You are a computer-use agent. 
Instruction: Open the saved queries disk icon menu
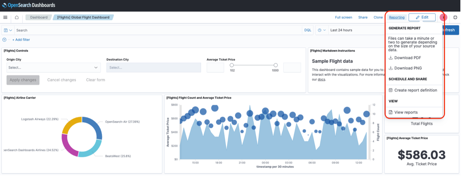pyautogui.click(x=8, y=30)
